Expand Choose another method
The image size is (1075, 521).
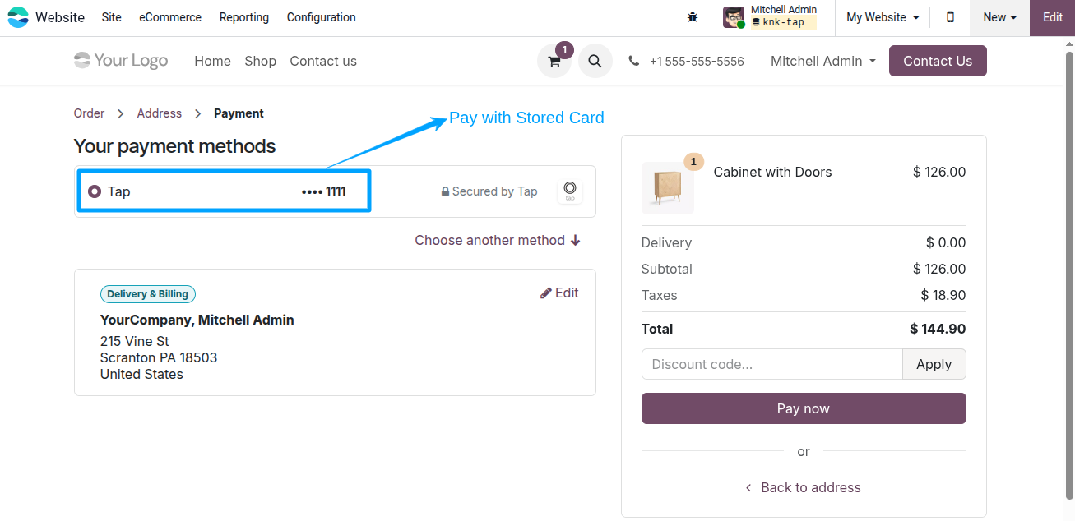pyautogui.click(x=498, y=240)
